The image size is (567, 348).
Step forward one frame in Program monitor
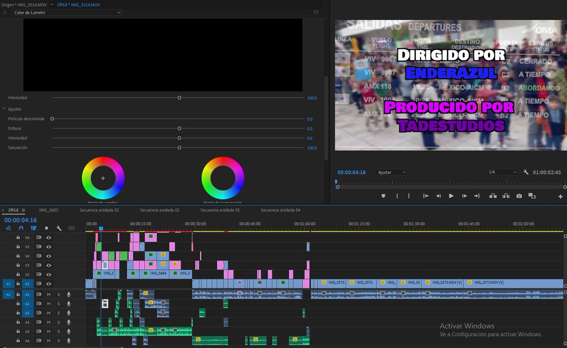tap(464, 196)
